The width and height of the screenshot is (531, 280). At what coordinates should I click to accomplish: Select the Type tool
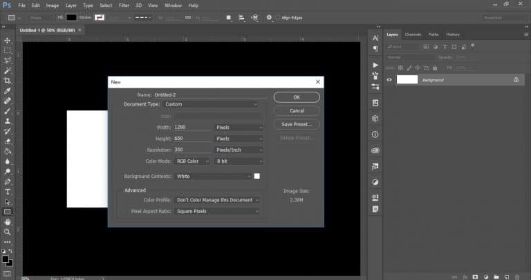tap(8, 191)
